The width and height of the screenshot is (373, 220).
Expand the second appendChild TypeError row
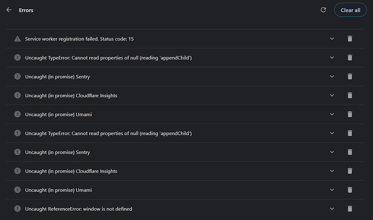tap(332, 133)
